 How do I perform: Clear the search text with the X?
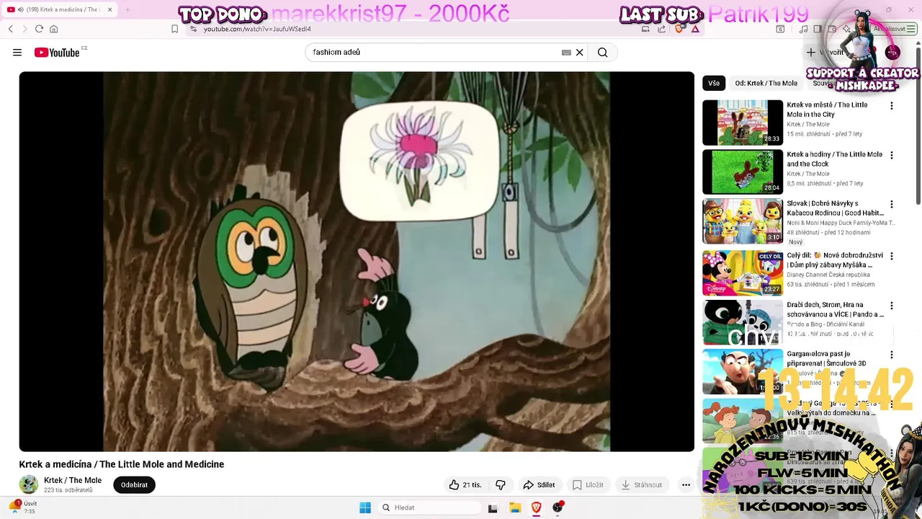(x=579, y=52)
